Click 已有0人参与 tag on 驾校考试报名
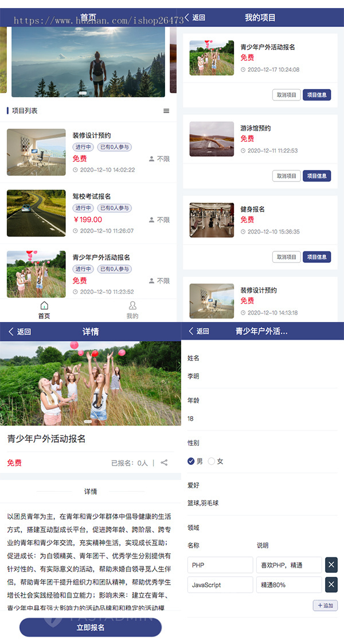Screen dimensions: 344x644 pos(115,208)
